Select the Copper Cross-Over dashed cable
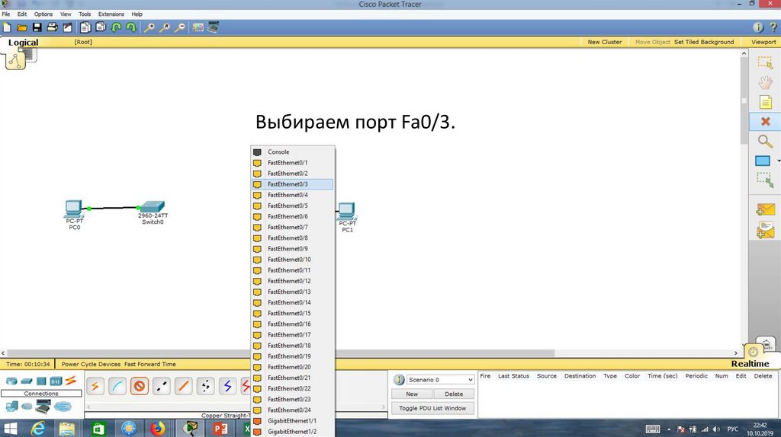Screen dimensions: 781x437 pos(162,386)
